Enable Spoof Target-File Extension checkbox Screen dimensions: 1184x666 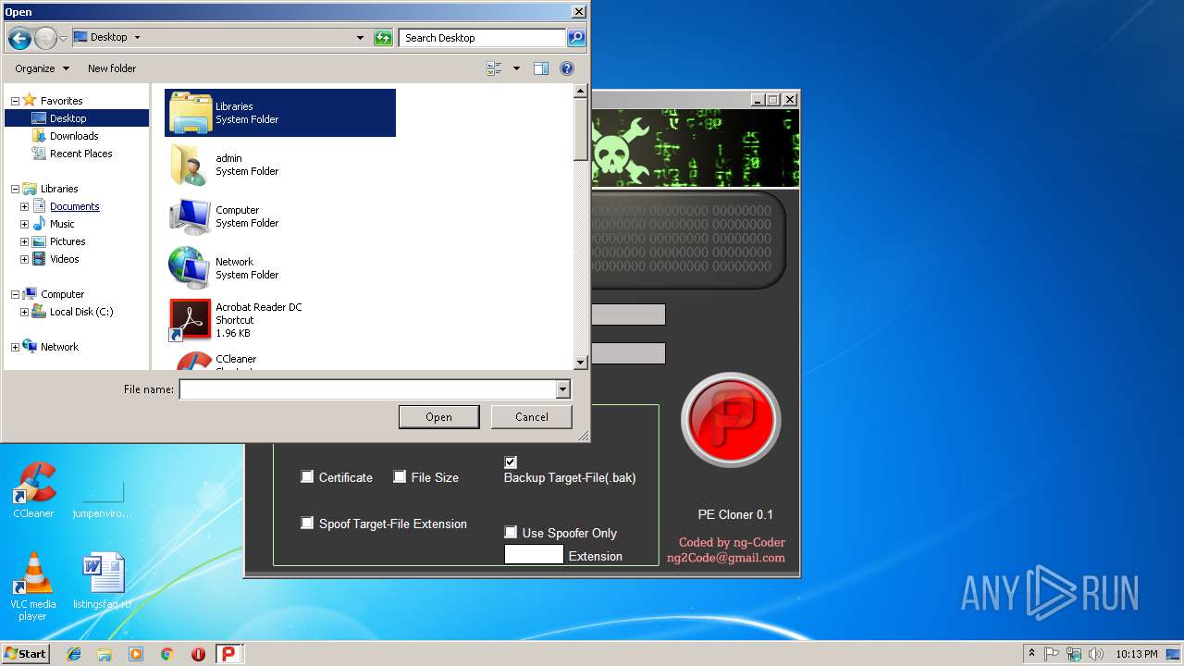307,523
